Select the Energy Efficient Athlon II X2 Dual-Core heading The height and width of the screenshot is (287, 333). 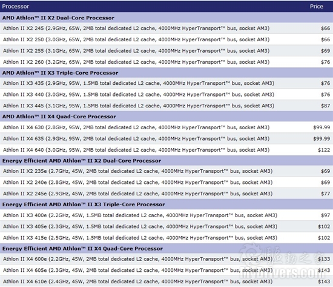[x=166, y=161]
